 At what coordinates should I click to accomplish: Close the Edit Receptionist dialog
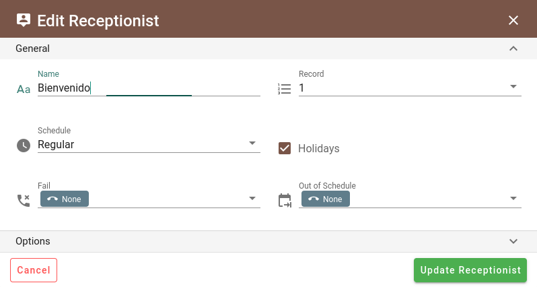[x=513, y=20]
